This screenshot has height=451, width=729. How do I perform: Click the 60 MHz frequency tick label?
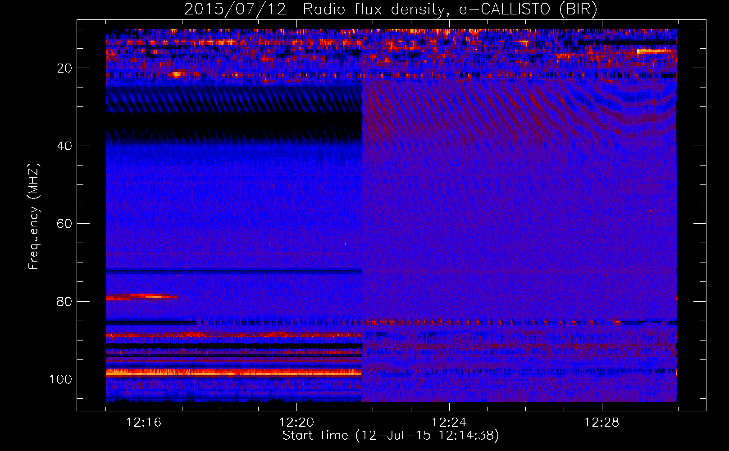point(65,224)
